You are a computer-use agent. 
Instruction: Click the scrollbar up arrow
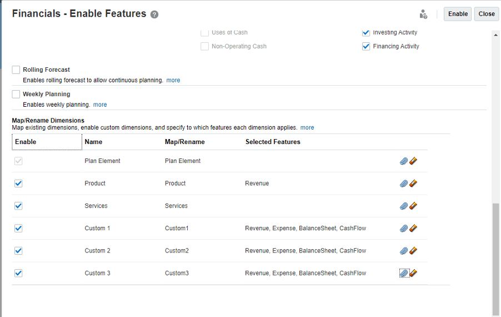[495, 34]
